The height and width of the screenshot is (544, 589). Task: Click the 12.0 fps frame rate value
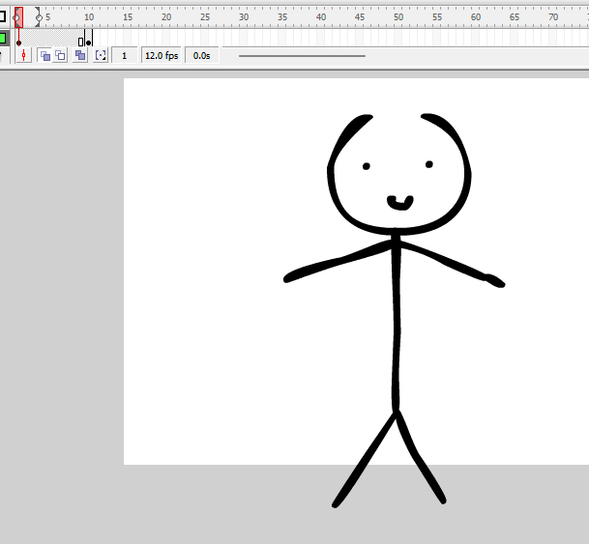point(162,56)
